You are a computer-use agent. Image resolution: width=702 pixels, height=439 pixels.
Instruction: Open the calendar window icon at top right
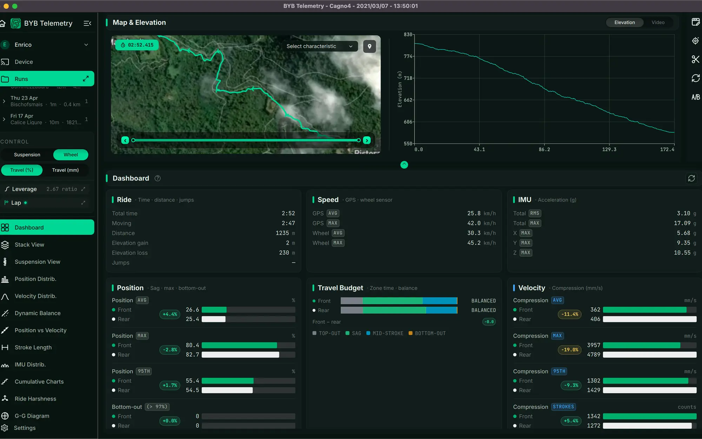point(695,22)
